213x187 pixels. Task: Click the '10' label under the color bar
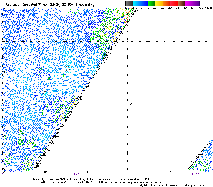pyautogui.click(x=141, y=8)
